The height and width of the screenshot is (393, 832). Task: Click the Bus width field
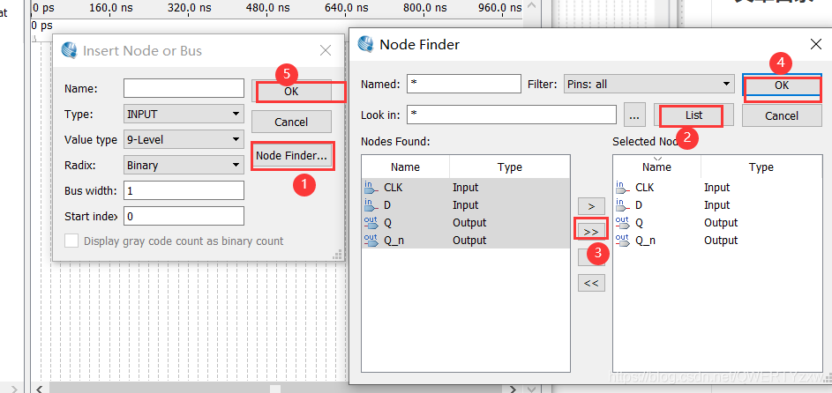[x=184, y=190]
